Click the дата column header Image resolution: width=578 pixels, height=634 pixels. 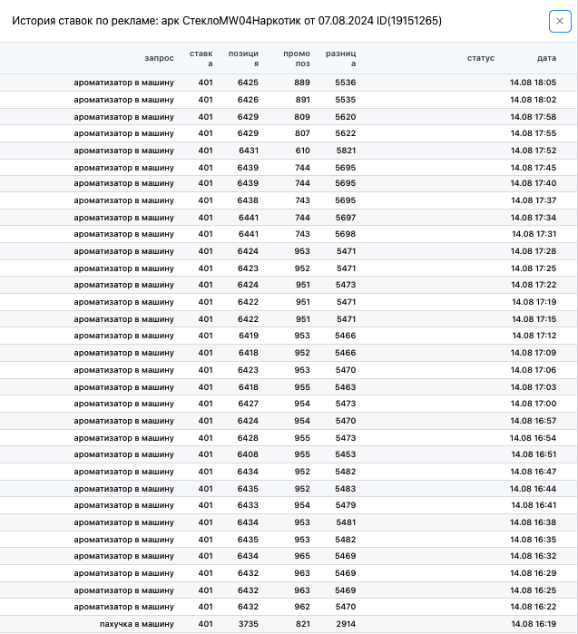coord(546,58)
